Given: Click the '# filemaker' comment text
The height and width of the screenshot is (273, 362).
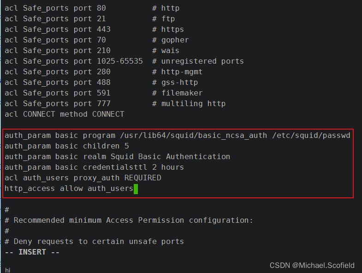Looking at the screenshot, I should [177, 93].
